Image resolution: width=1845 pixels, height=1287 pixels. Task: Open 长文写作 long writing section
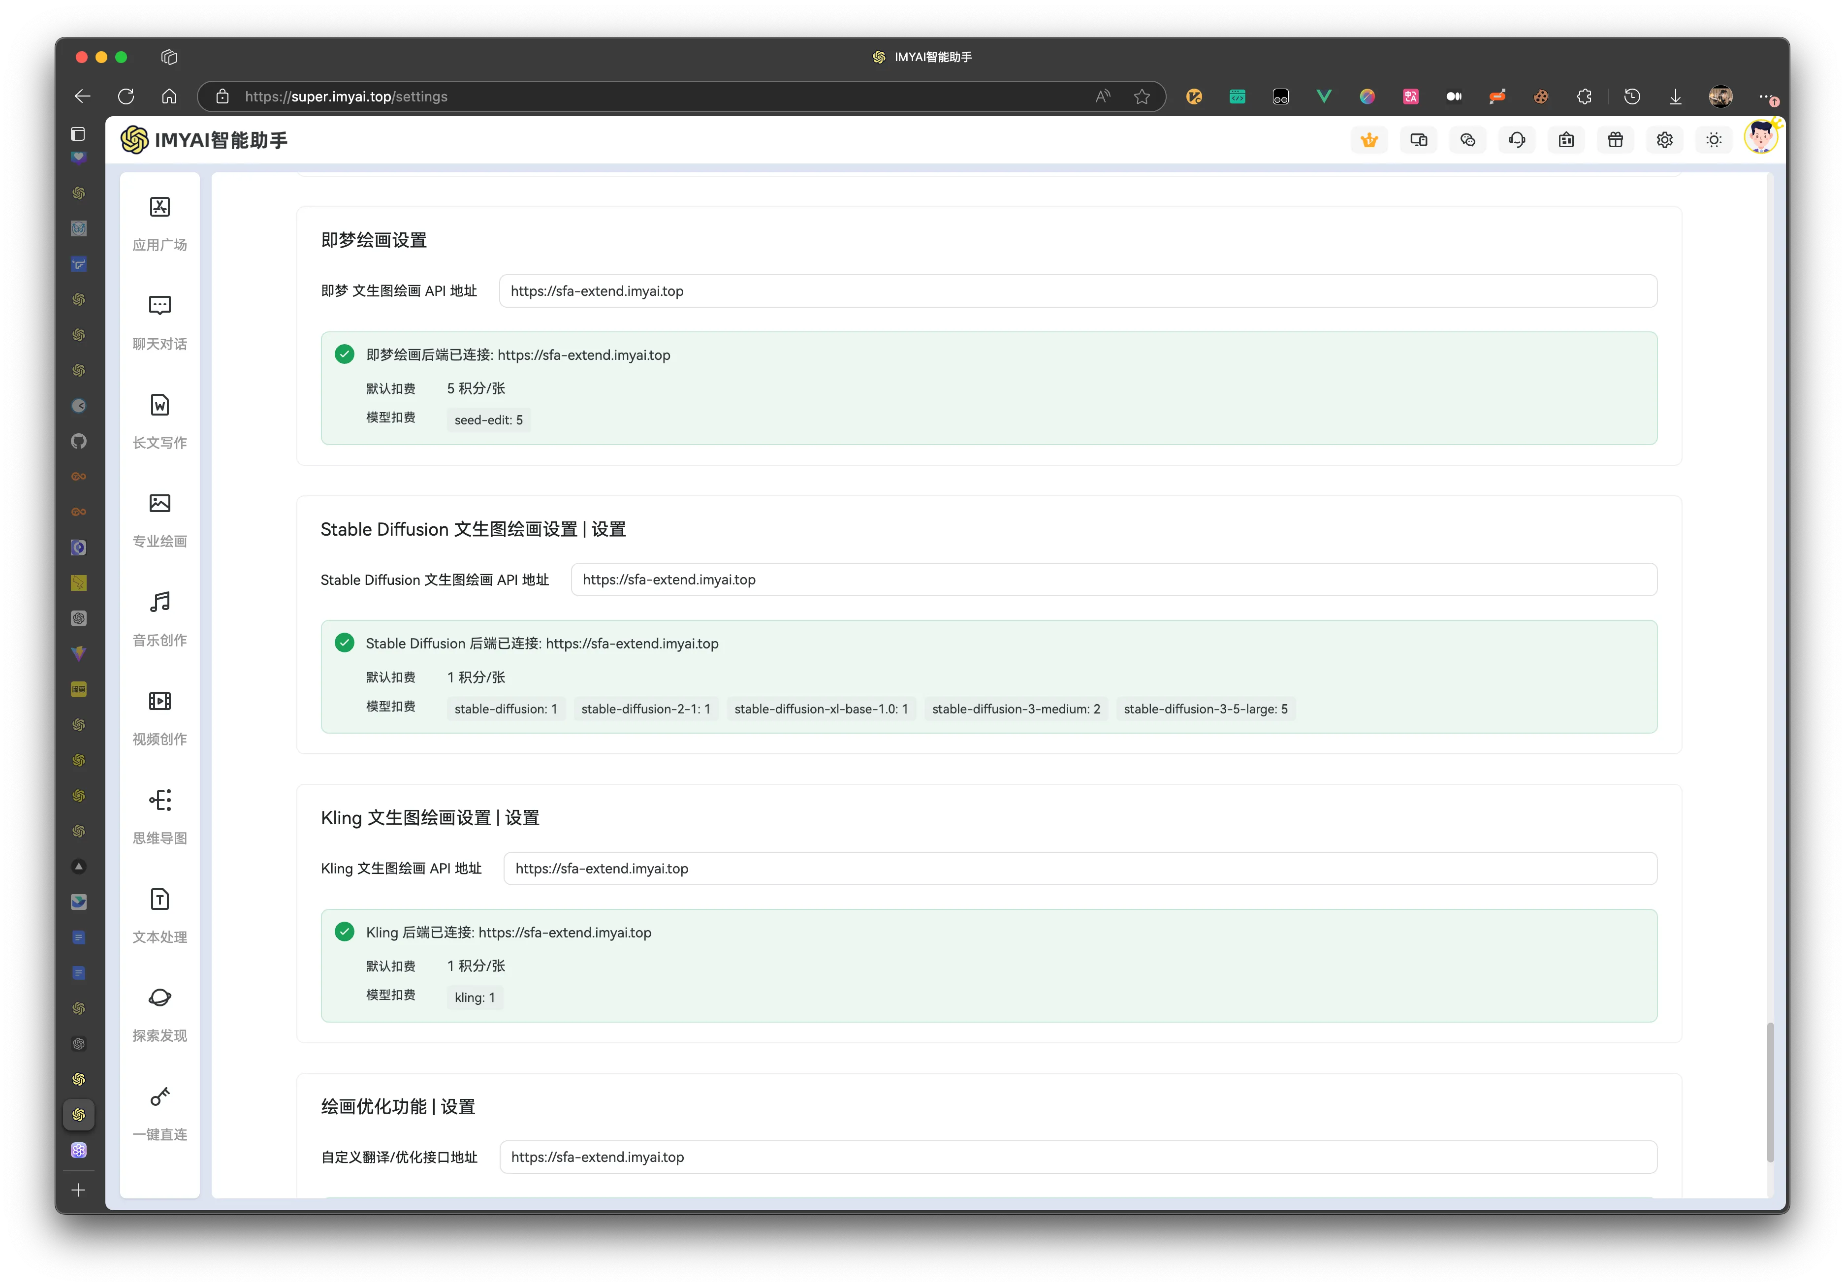click(159, 420)
